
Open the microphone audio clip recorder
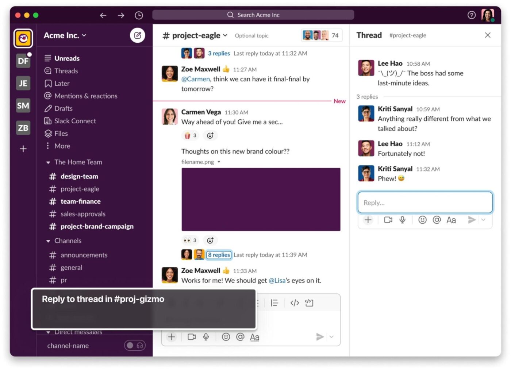pyautogui.click(x=402, y=220)
